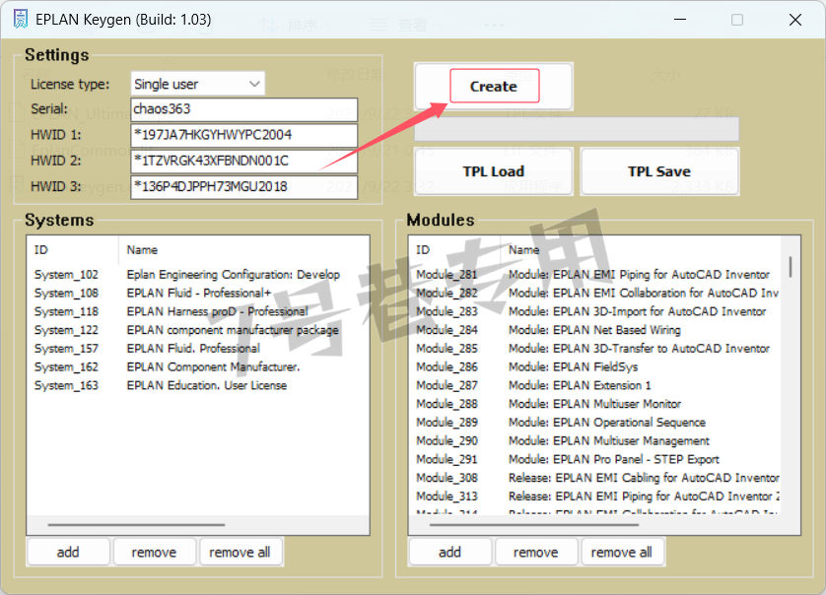Click the Modules list vertical scrollbar thumb
The image size is (826, 595).
pyautogui.click(x=791, y=267)
